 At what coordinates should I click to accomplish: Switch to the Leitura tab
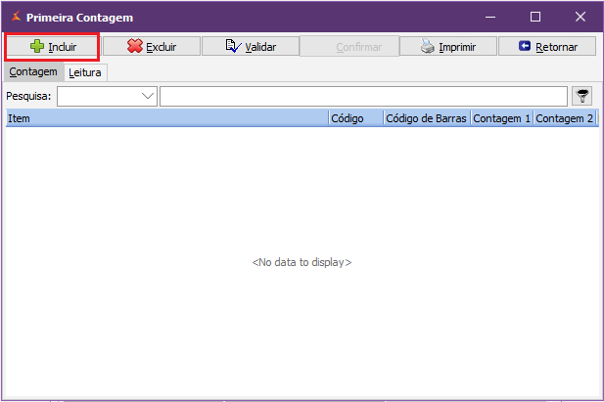[x=85, y=72]
